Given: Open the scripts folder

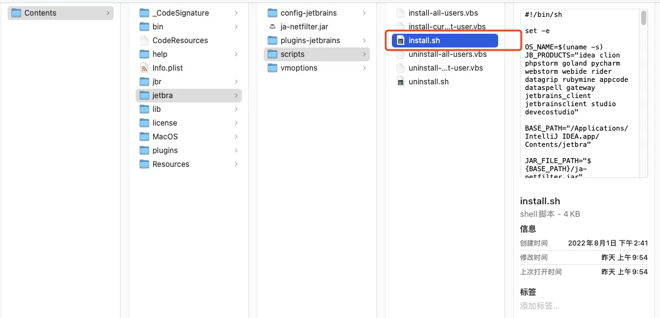Looking at the screenshot, I should coord(292,54).
